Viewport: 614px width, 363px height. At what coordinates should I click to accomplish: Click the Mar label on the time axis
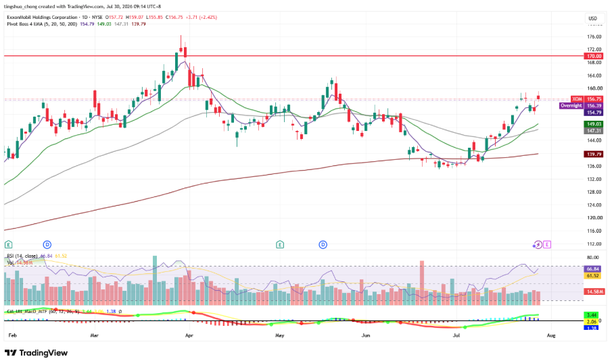click(95, 335)
